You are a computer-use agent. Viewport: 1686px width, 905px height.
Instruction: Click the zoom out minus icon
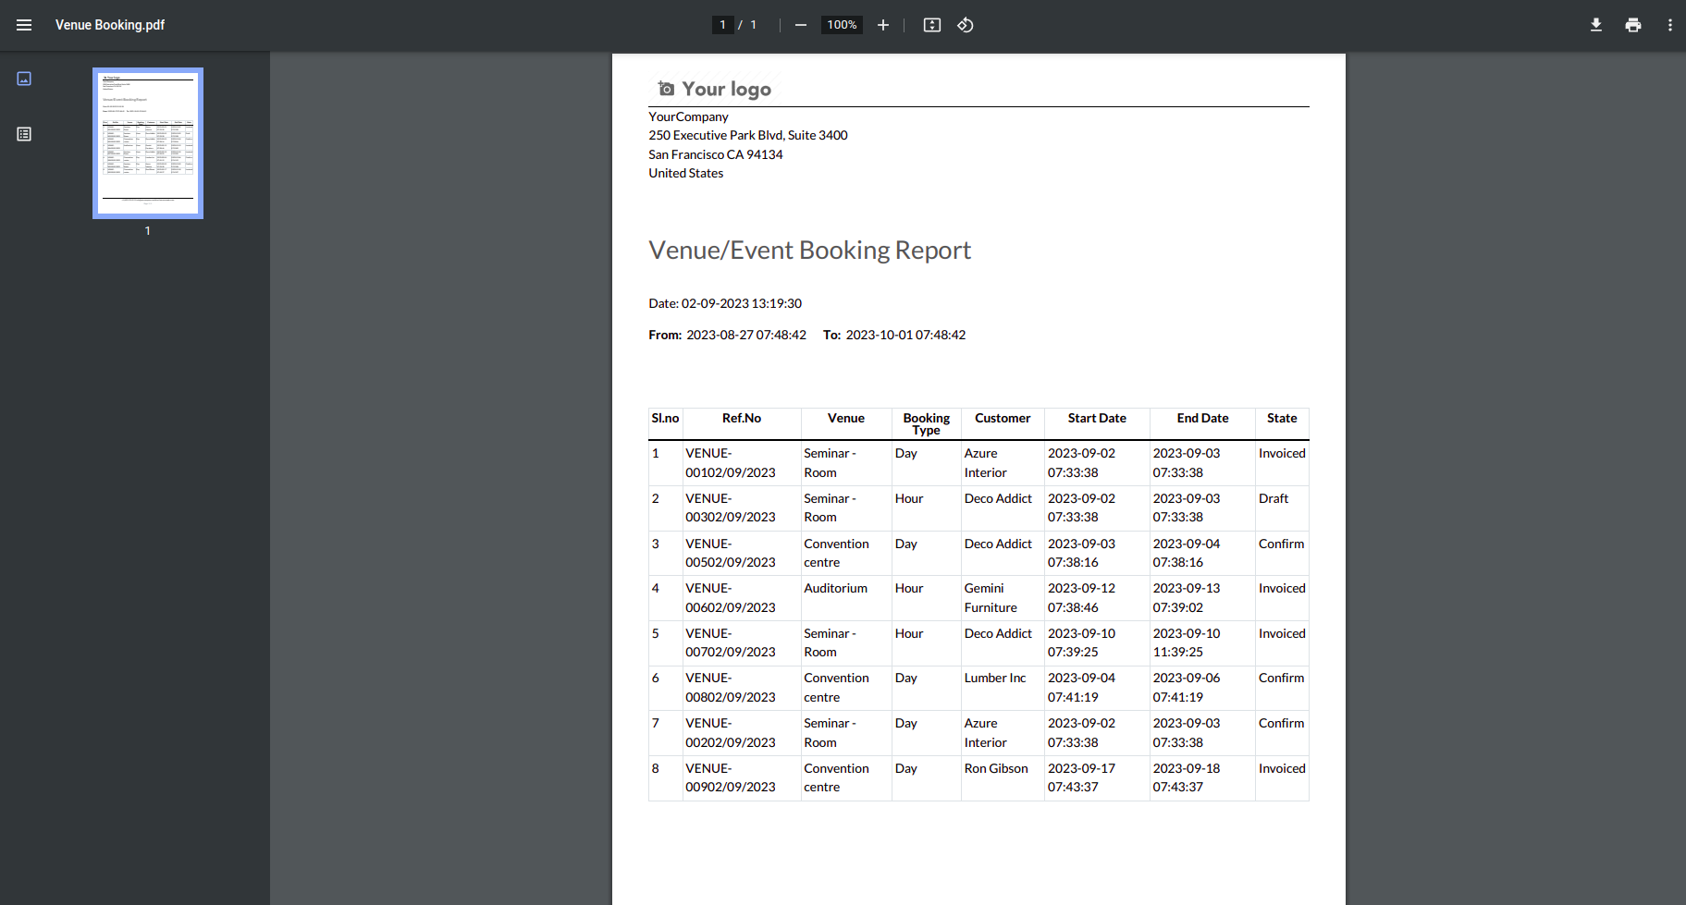click(801, 25)
